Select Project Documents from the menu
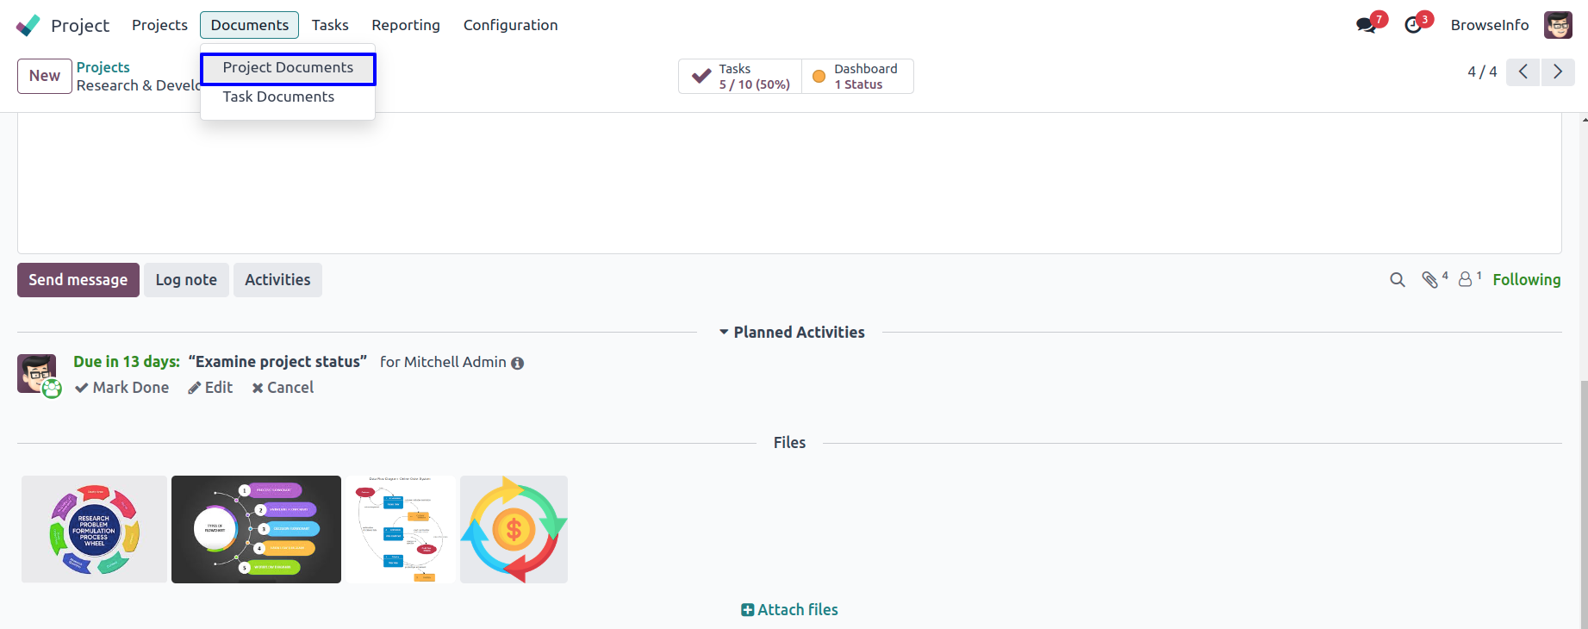1588x629 pixels. [288, 68]
